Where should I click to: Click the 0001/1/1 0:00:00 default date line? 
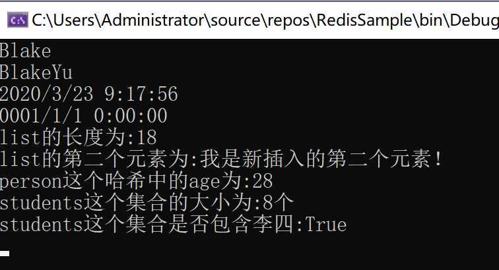(x=83, y=116)
